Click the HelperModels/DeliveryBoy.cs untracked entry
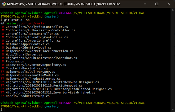Screen dimensions: 175x112 [30, 72]
